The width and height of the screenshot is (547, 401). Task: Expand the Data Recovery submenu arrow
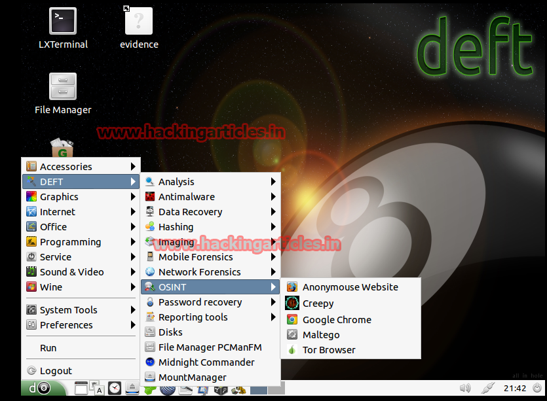[x=273, y=211]
